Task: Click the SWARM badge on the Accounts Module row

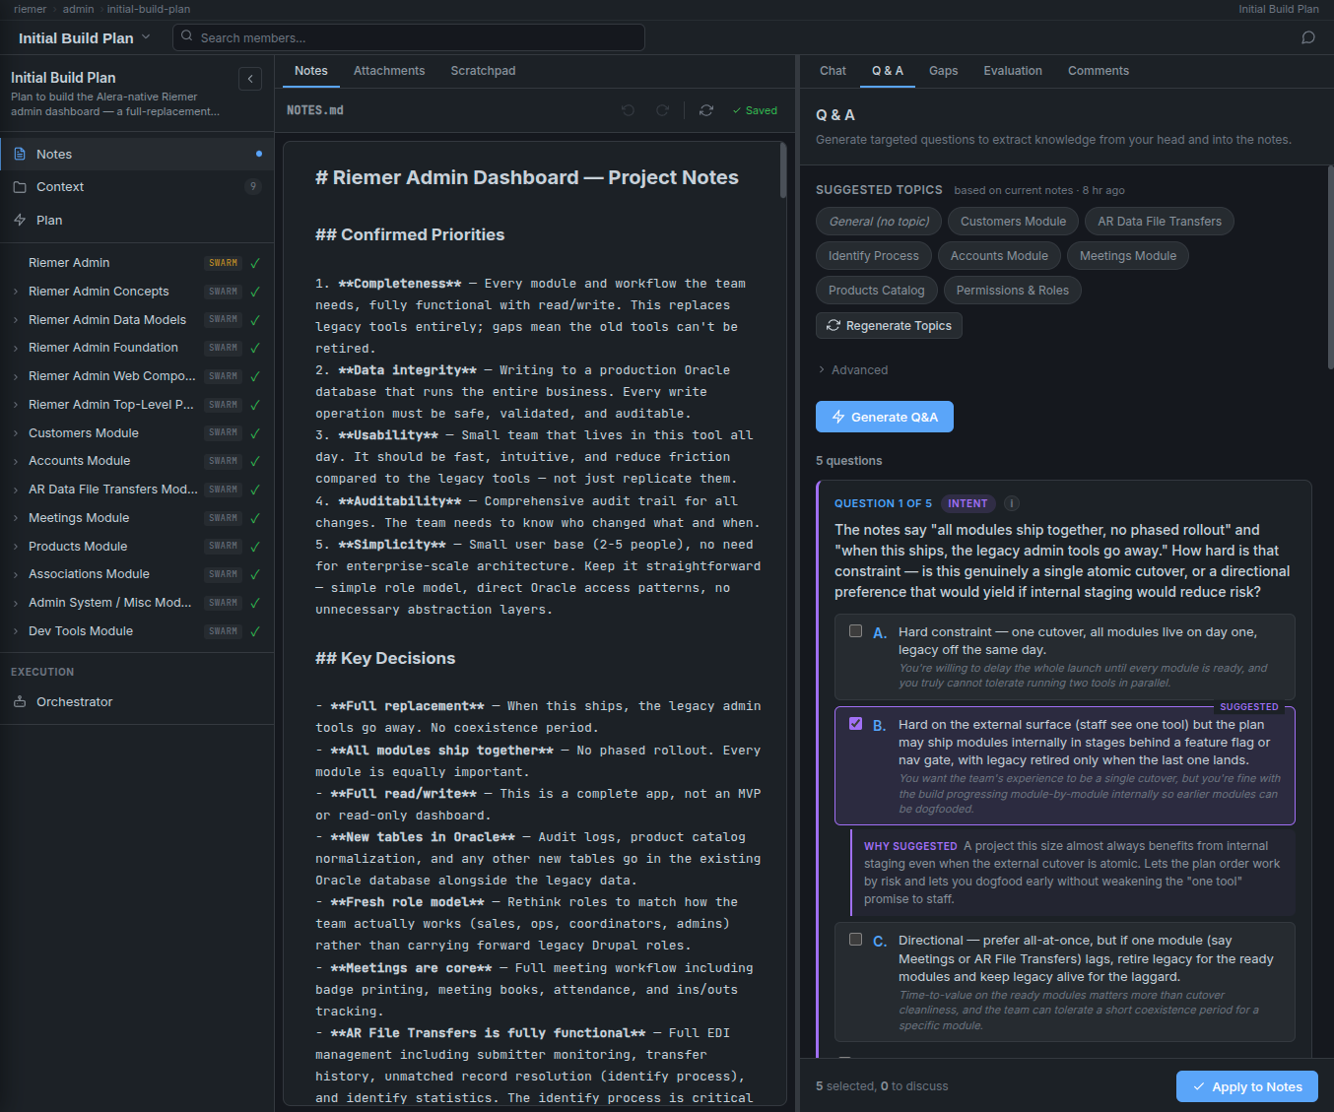Action: pyautogui.click(x=224, y=461)
